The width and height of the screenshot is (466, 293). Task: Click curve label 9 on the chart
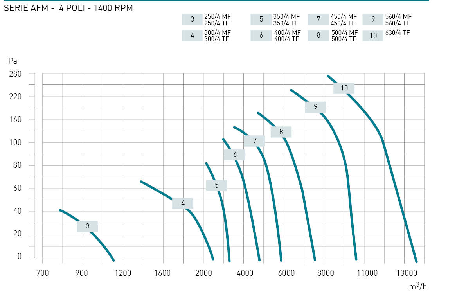tap(315, 107)
